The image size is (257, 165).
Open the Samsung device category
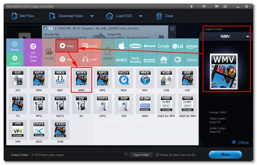pos(135,46)
